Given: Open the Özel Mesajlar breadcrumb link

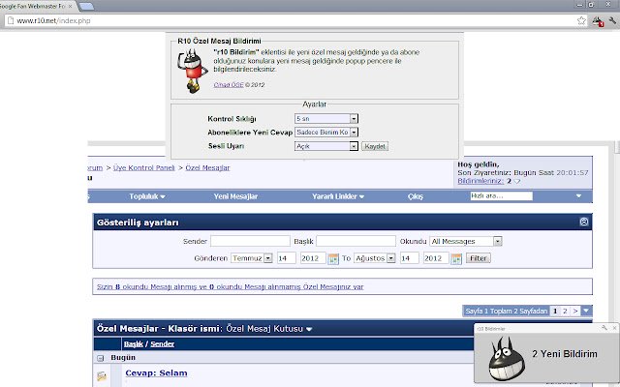Looking at the screenshot, I should [207, 167].
